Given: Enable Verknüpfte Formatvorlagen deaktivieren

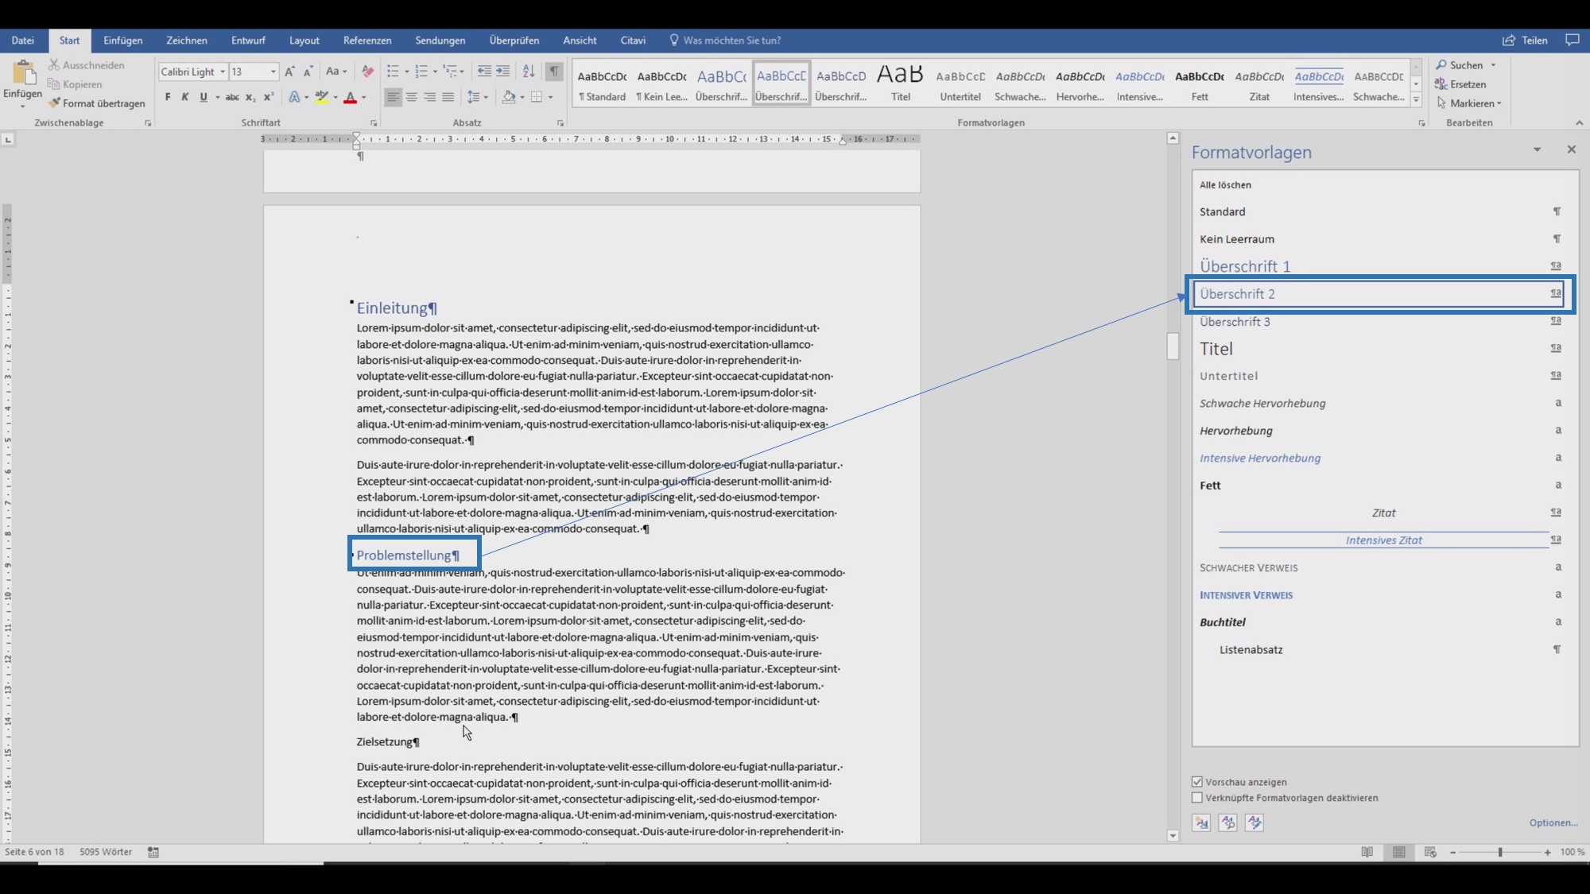Looking at the screenshot, I should (1197, 797).
